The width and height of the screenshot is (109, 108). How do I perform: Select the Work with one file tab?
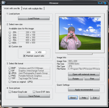(x=12, y=8)
